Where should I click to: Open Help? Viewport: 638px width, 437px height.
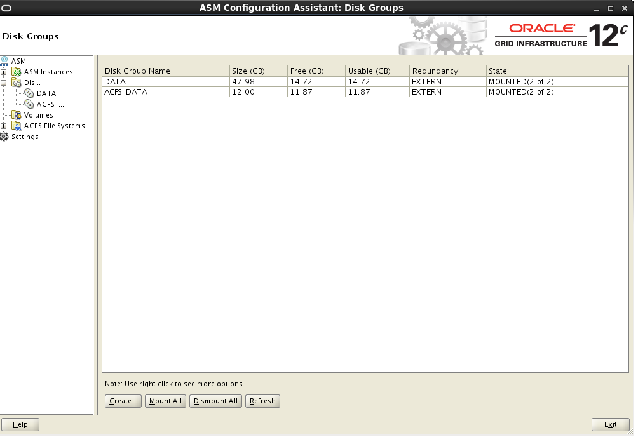coord(20,425)
